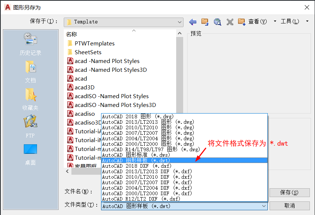The height and width of the screenshot is (215, 315).
Task: Go back using the blue arrow icon
Action: (193, 22)
